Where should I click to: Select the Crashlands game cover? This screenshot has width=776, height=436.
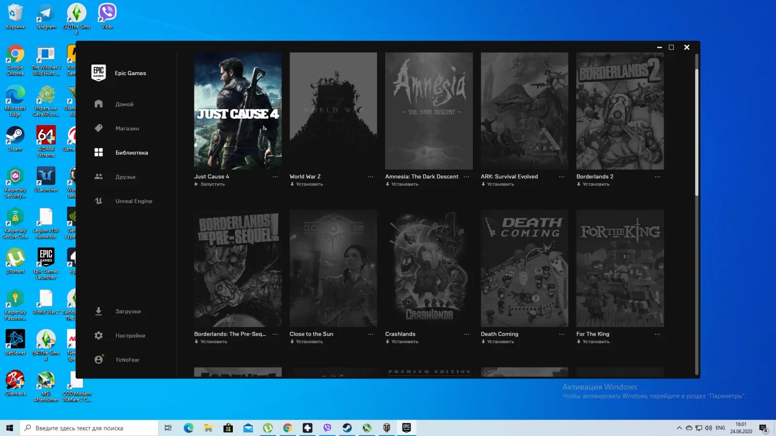pyautogui.click(x=429, y=268)
